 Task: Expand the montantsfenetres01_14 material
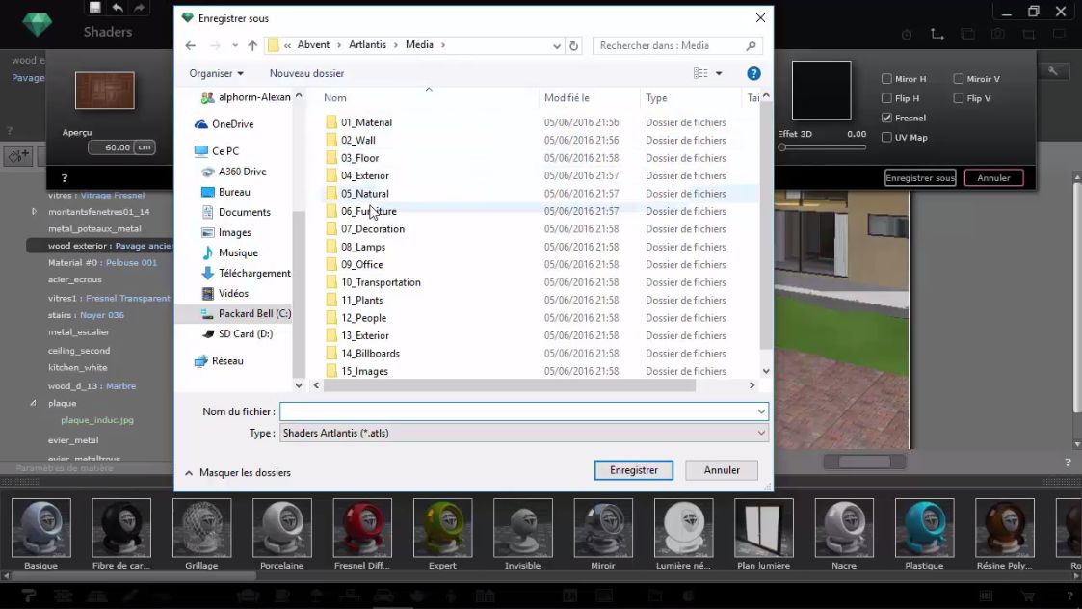pyautogui.click(x=34, y=212)
